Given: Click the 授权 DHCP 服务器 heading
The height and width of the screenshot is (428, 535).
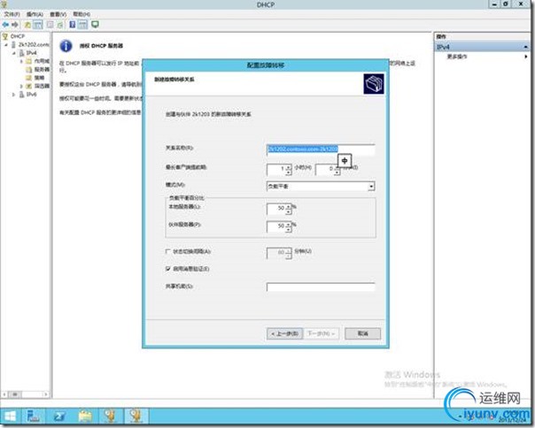Looking at the screenshot, I should click(x=101, y=46).
